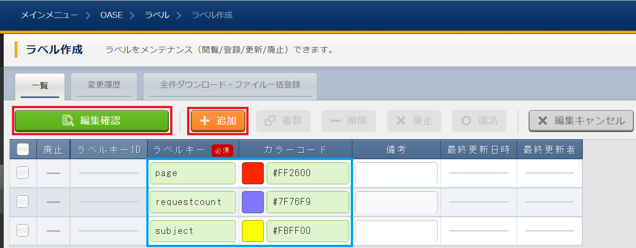
Task: Click the 複製 (duplicate) button
Action: point(283,121)
